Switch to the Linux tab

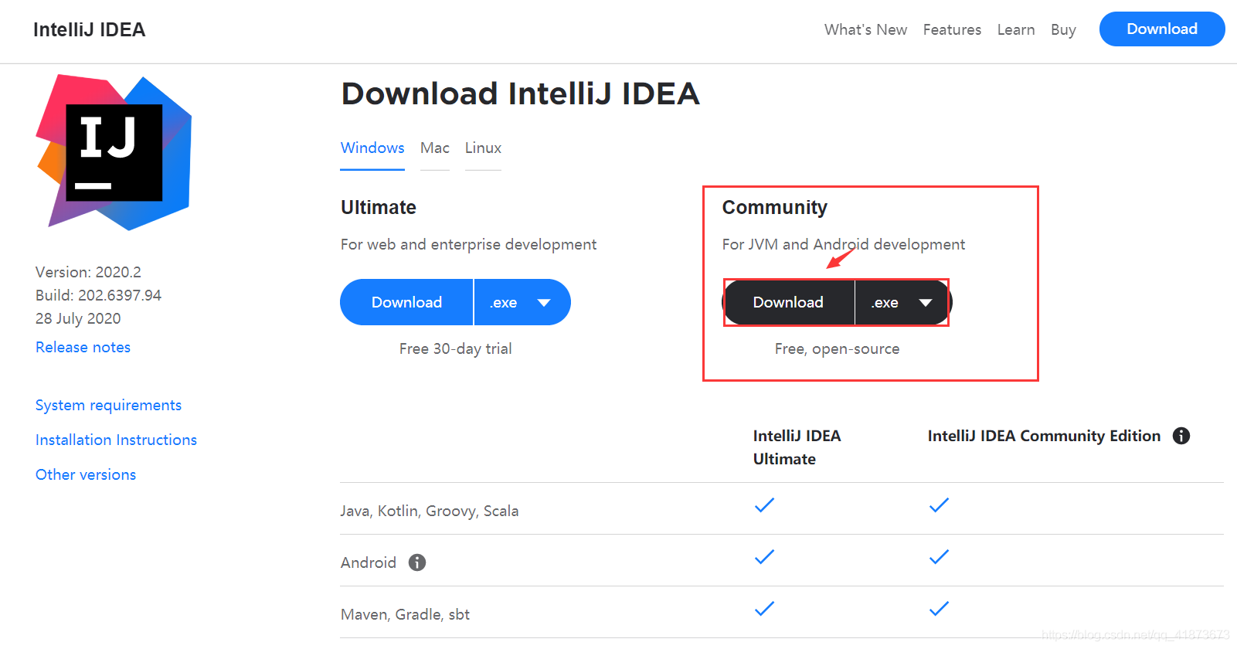point(483,148)
